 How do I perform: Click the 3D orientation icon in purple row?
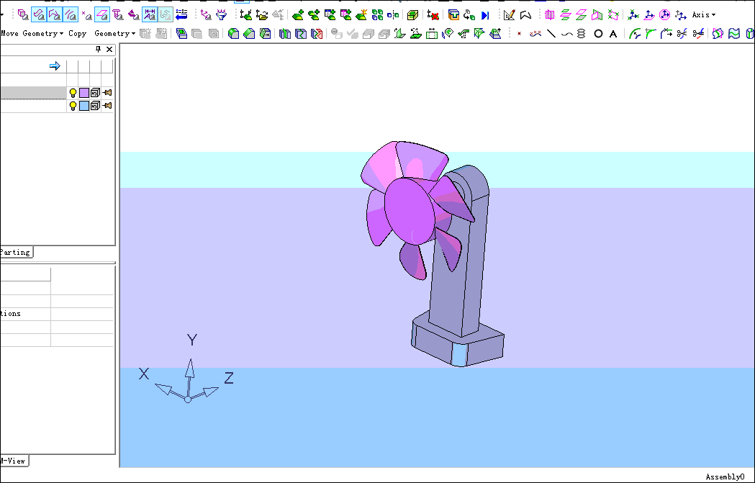click(95, 93)
